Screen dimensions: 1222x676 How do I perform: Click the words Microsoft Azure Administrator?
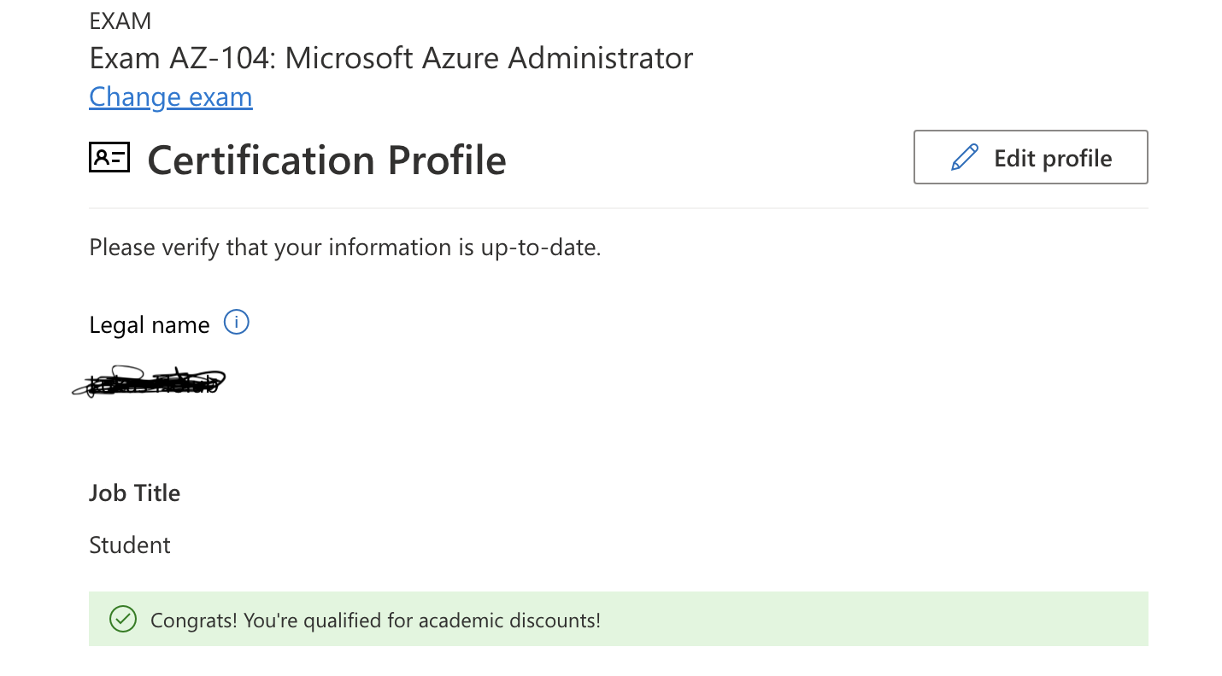click(489, 58)
